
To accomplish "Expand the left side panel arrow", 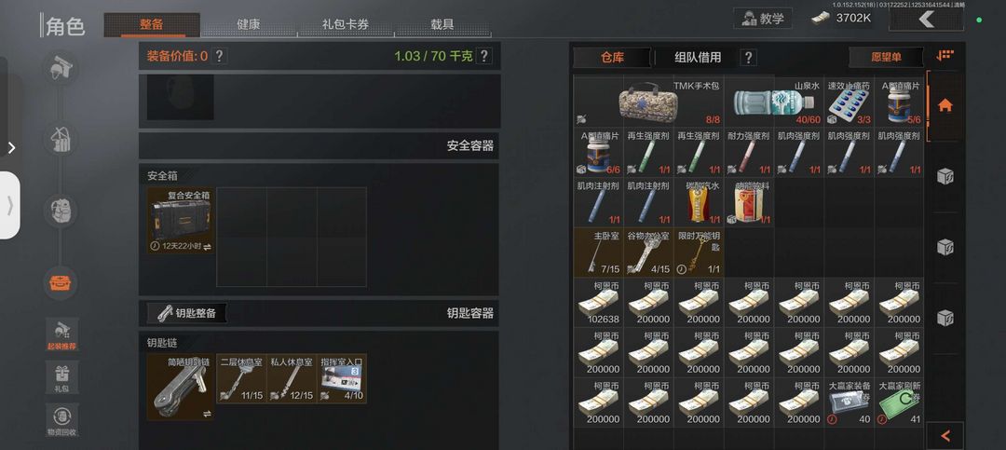I will (x=11, y=147).
